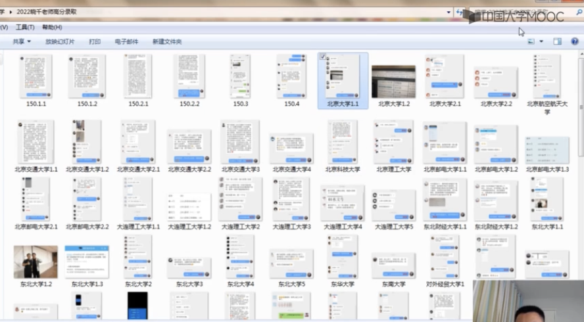Select the 东北大学1.2 photo of two men
584x322 pixels.
[x=36, y=262]
